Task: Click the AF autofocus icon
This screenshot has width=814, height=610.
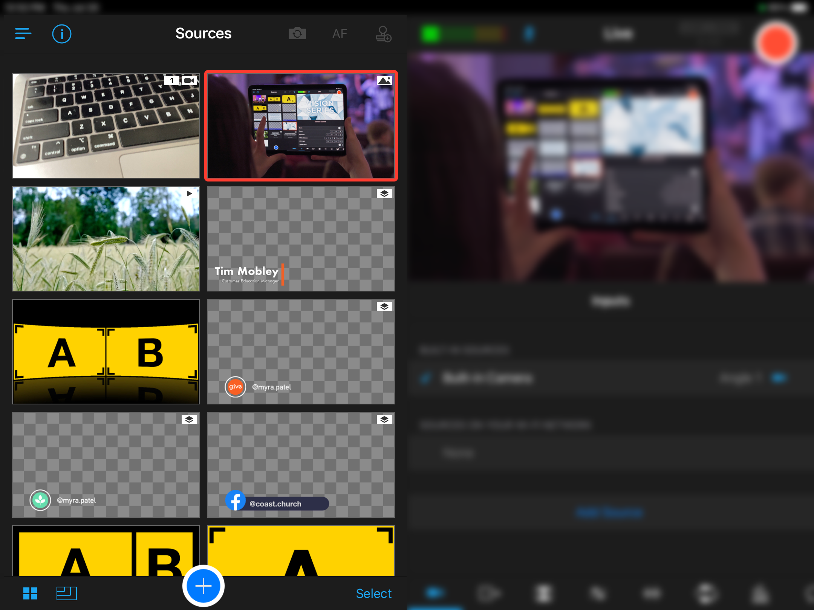Action: 339,33
